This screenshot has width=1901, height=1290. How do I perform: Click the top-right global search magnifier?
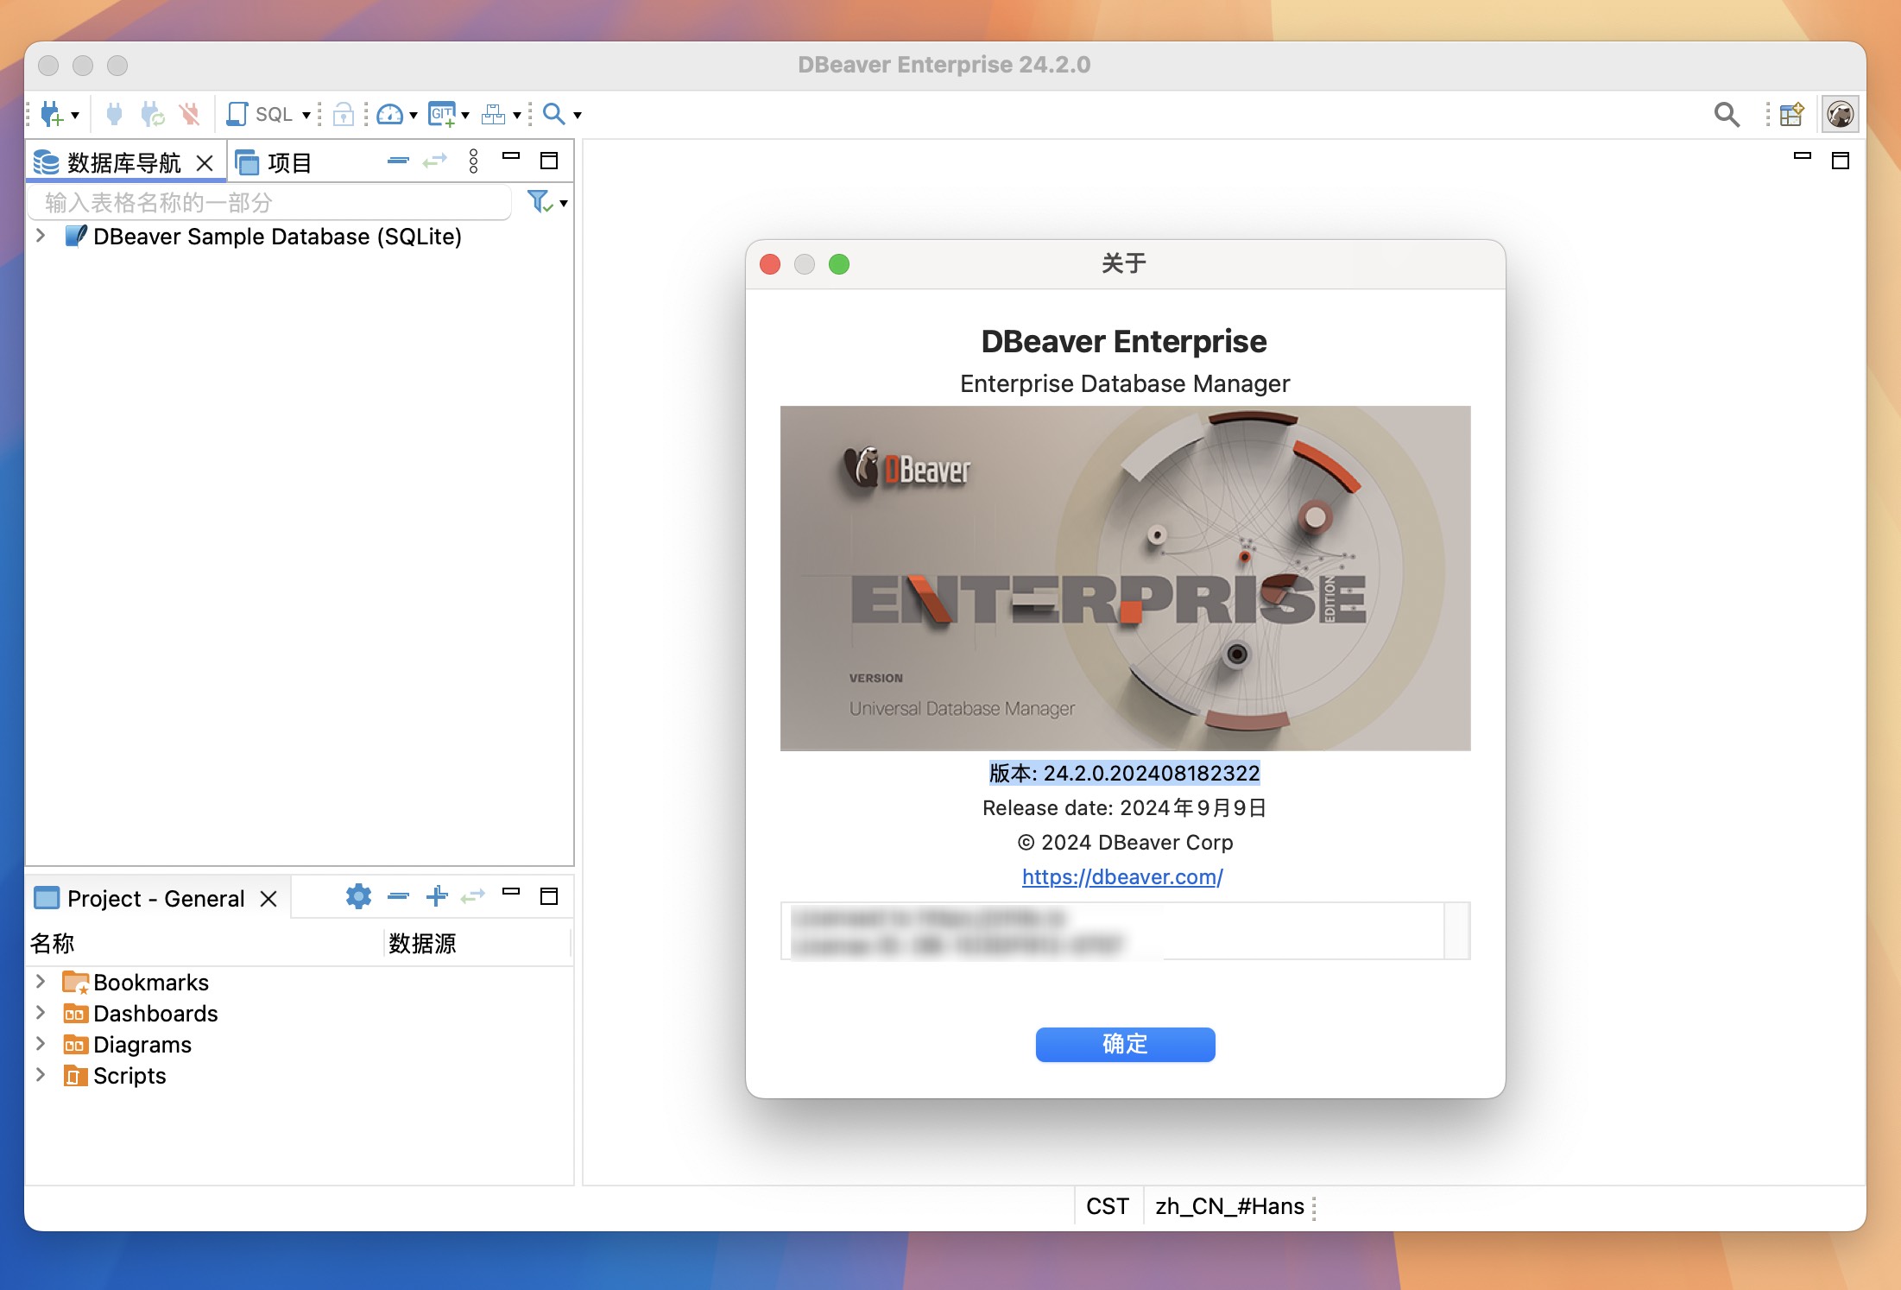click(x=1727, y=114)
